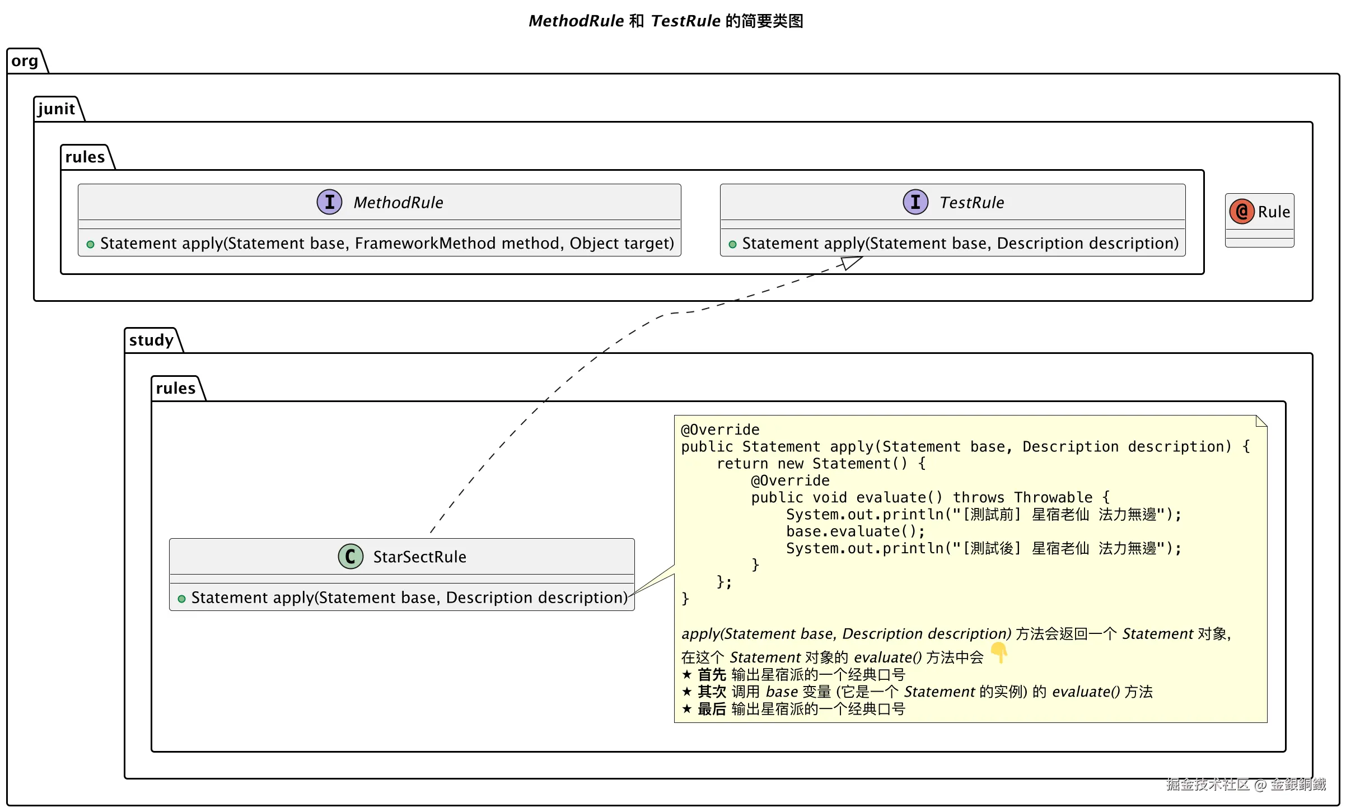1346x812 pixels.
Task: Click the diagram title MethodRule 和 TestRule
Action: point(666,21)
